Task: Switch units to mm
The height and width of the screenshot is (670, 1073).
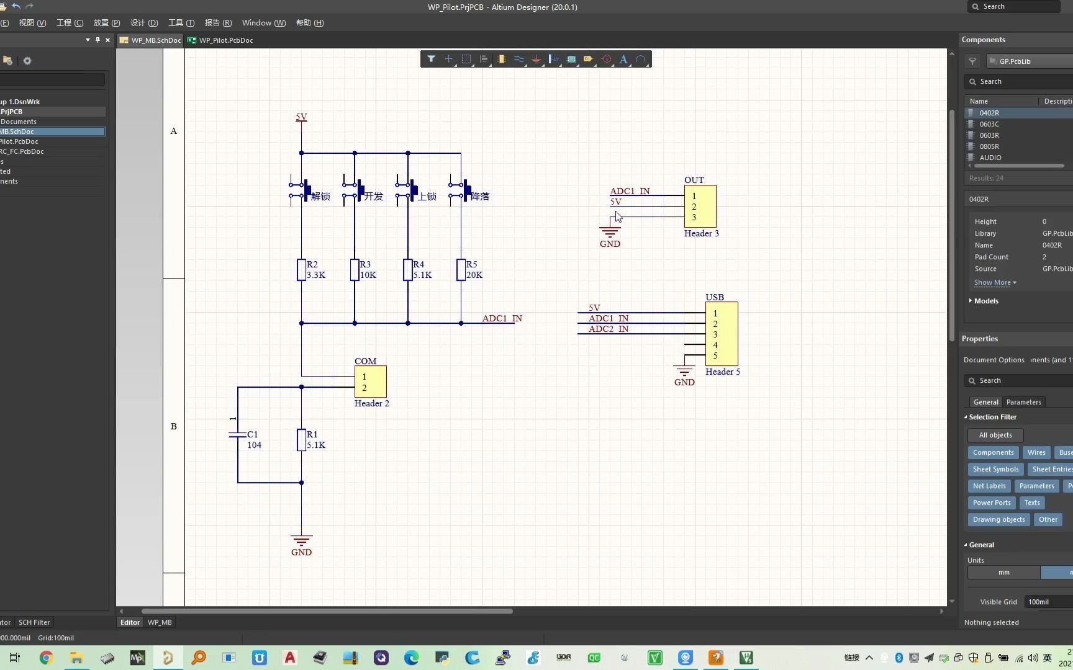Action: (x=1003, y=573)
